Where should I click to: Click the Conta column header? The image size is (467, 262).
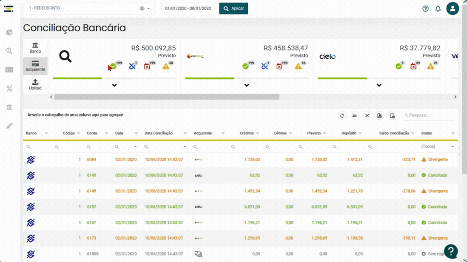92,133
